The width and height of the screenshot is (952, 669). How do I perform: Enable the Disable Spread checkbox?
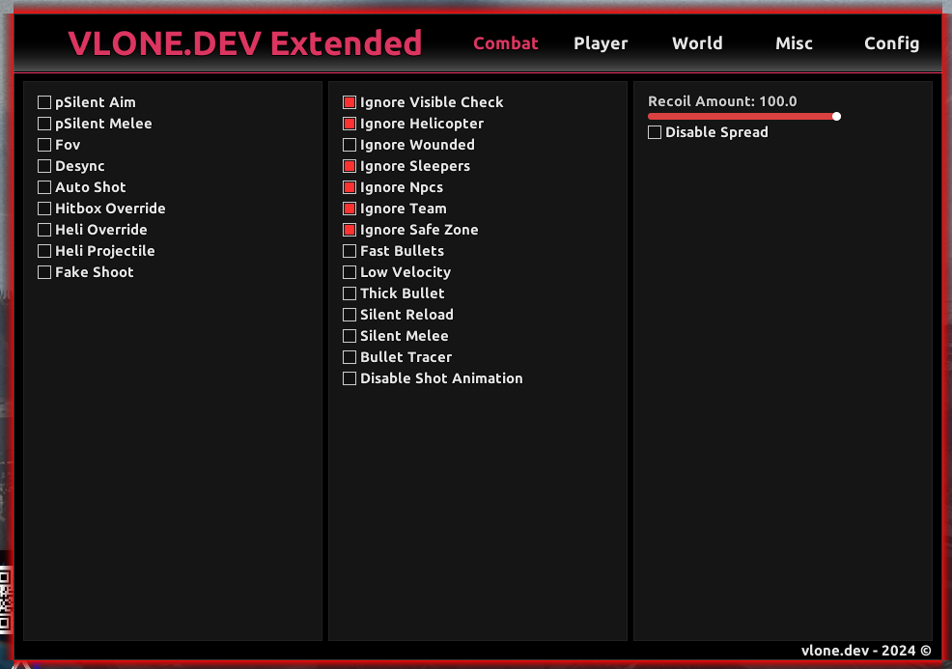click(x=655, y=131)
